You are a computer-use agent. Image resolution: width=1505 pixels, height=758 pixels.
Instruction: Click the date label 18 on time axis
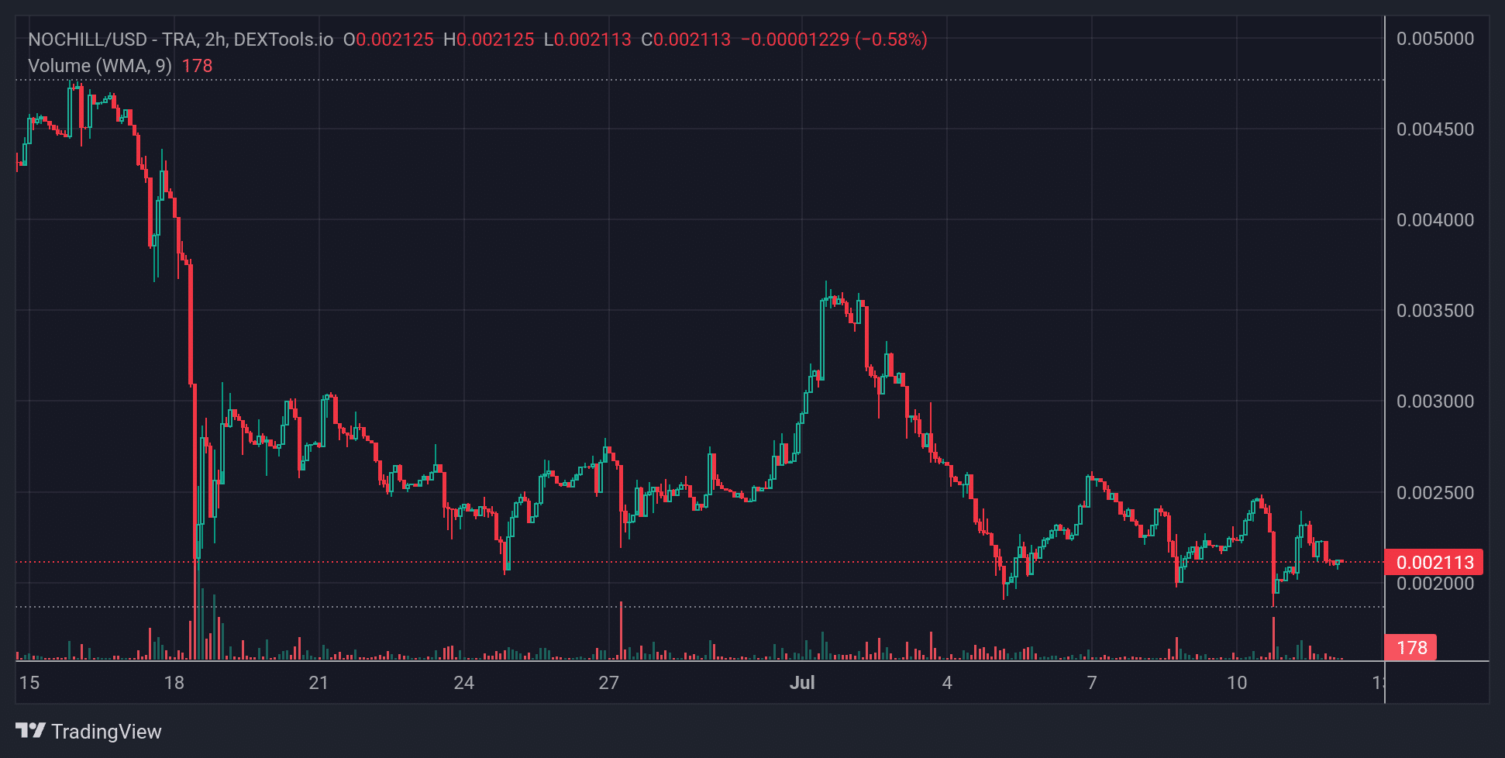tap(174, 683)
